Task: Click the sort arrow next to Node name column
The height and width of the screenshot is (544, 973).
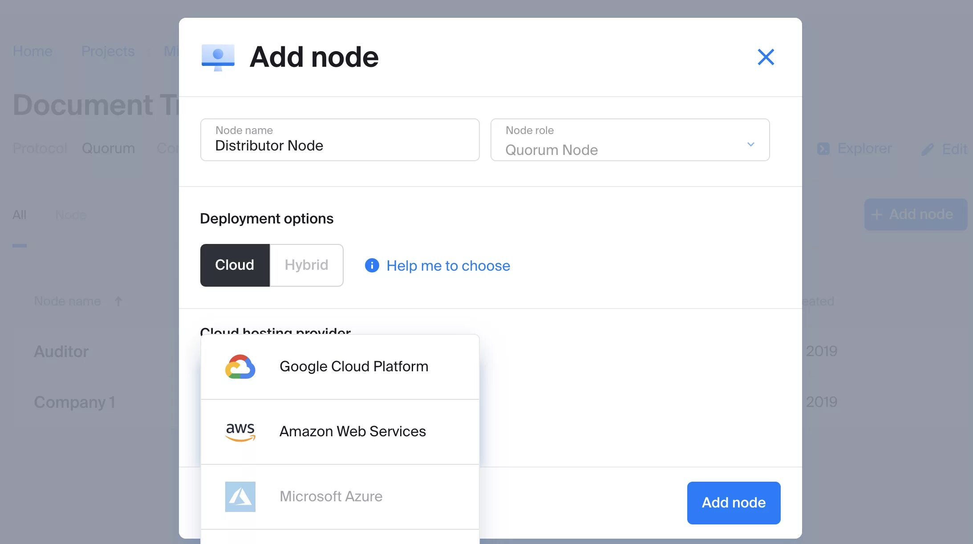Action: [118, 301]
